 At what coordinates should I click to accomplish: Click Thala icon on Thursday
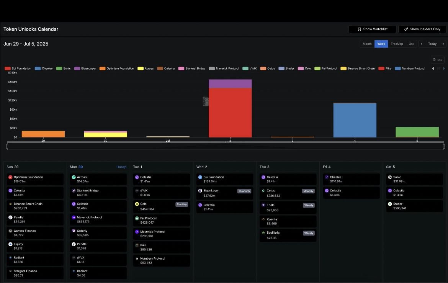(263, 205)
